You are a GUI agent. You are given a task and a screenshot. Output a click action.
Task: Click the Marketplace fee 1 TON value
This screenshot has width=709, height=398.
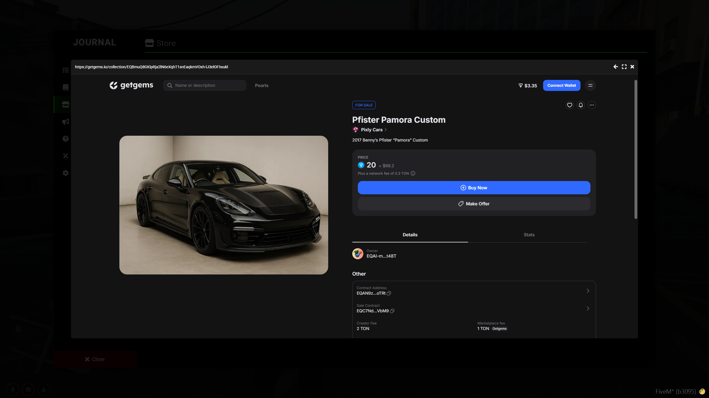click(x=483, y=329)
